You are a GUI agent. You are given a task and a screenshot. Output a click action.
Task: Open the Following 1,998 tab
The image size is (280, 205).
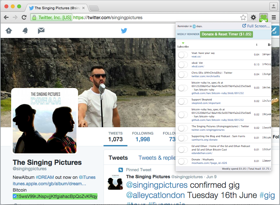[143, 137]
